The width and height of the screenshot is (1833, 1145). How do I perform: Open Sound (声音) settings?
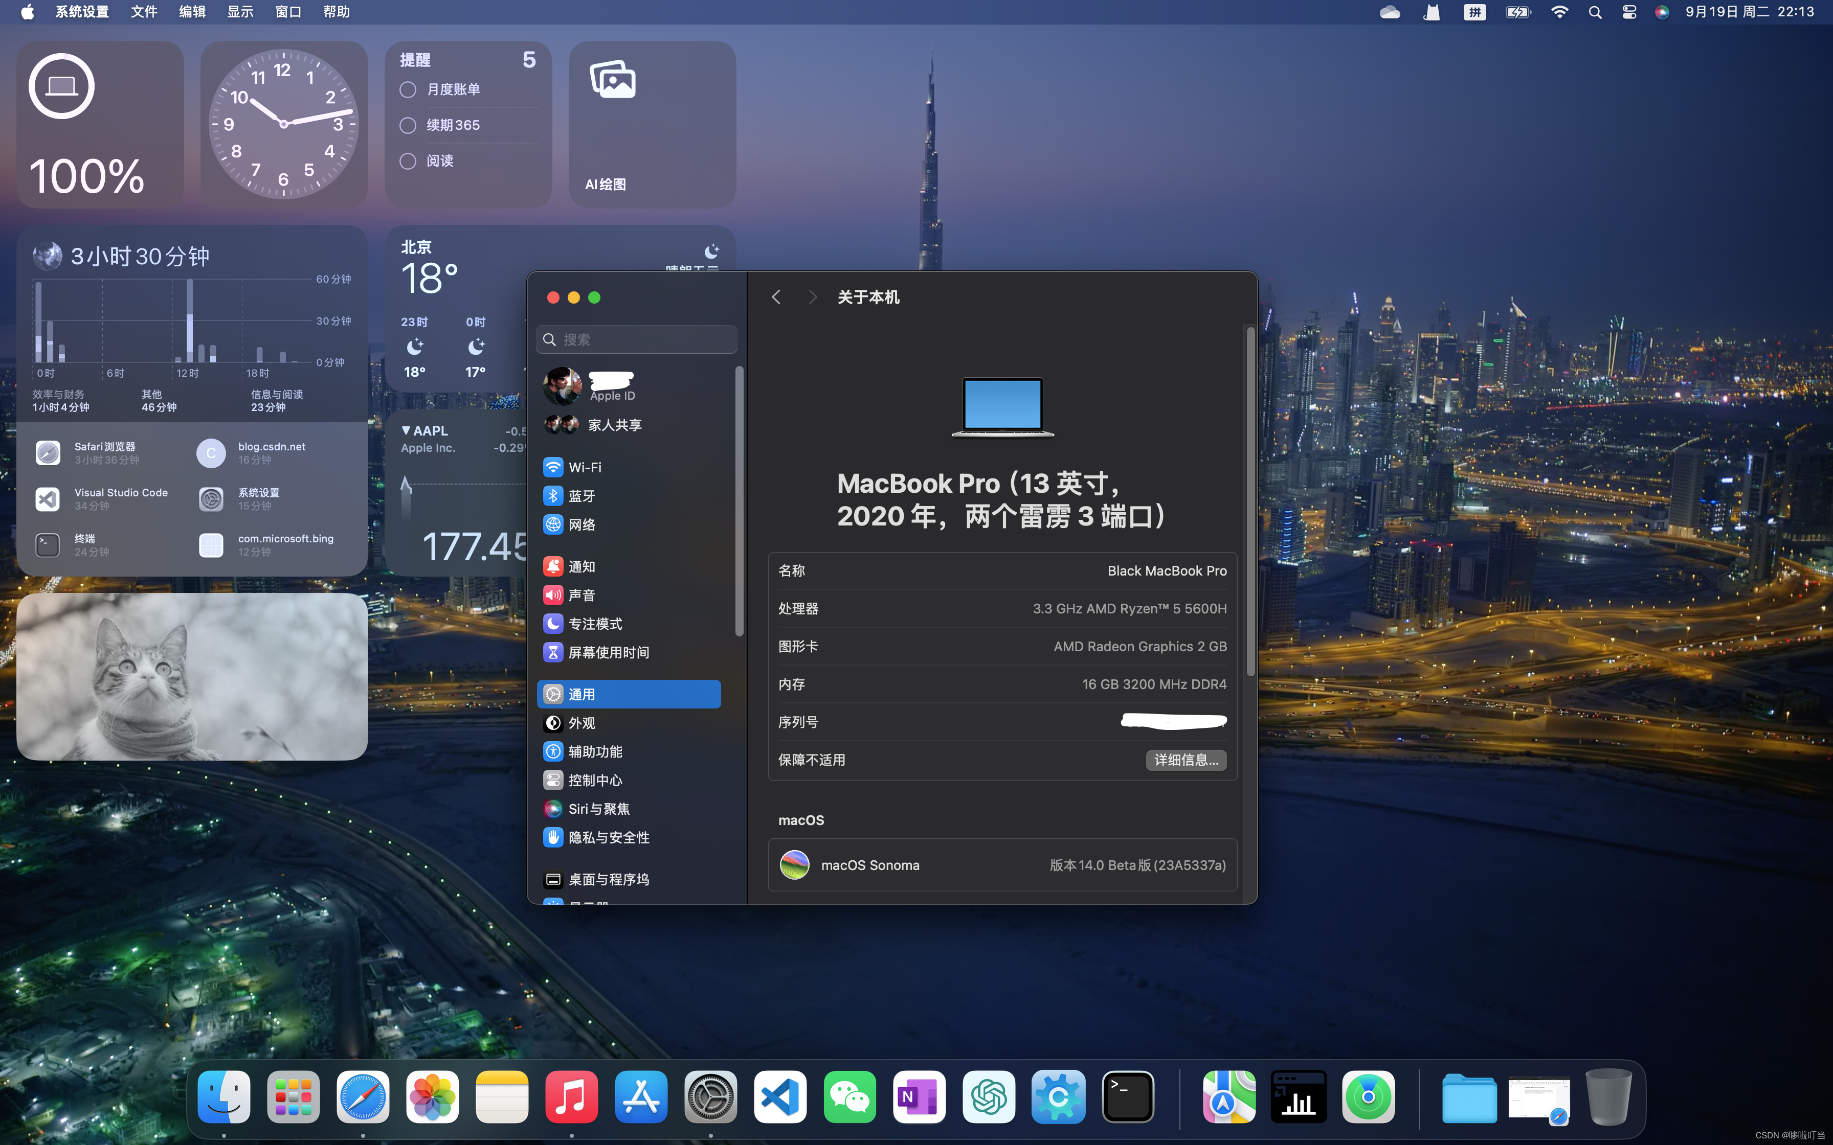pos(629,595)
